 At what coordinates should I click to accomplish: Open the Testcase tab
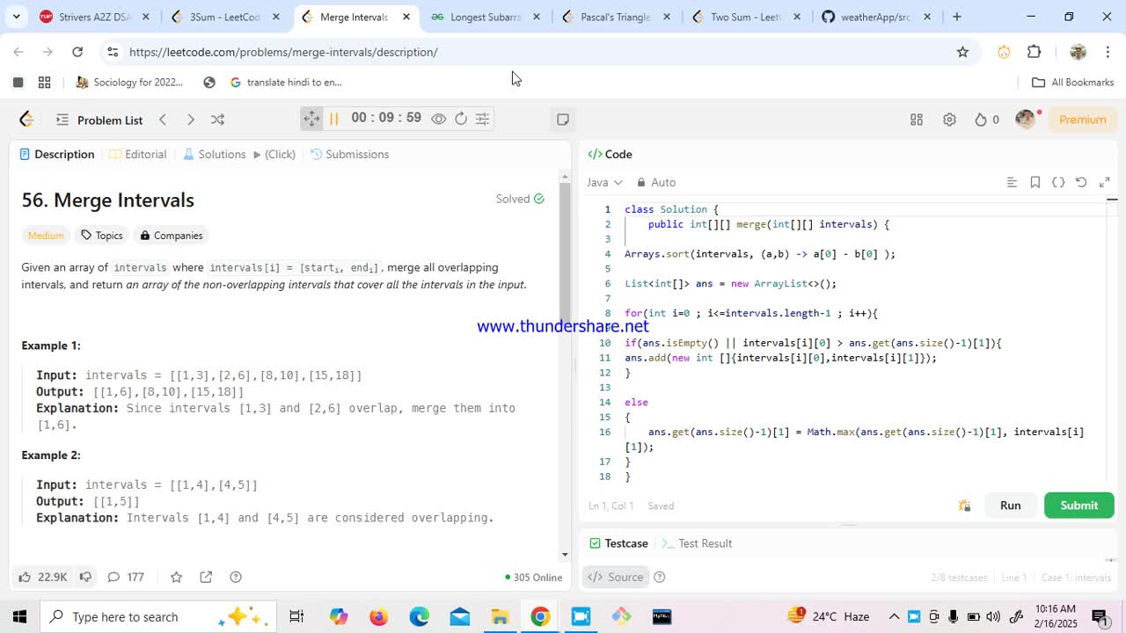pos(618,543)
